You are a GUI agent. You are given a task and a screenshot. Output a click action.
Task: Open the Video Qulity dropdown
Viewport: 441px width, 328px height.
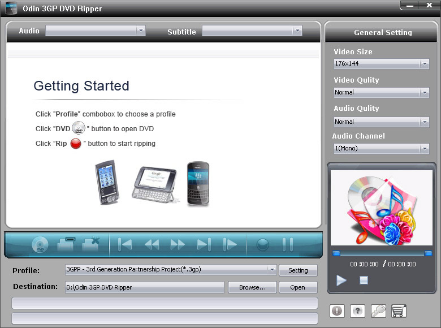(x=382, y=92)
